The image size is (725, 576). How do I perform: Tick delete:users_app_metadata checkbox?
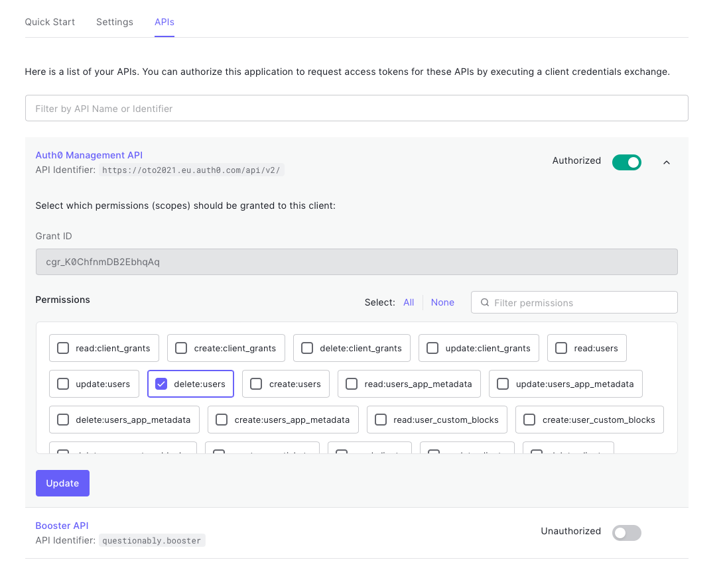pyautogui.click(x=63, y=420)
